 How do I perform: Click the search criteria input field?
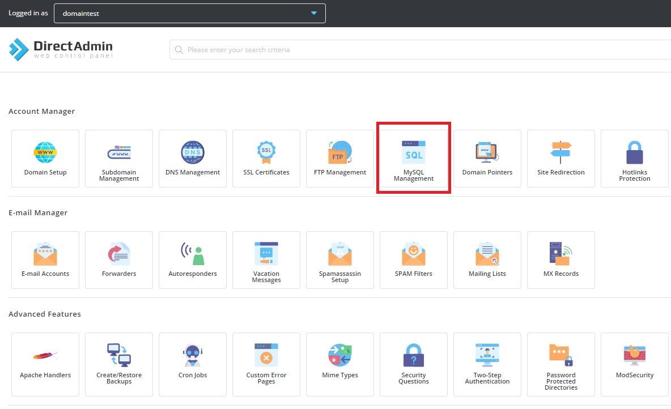click(x=419, y=50)
